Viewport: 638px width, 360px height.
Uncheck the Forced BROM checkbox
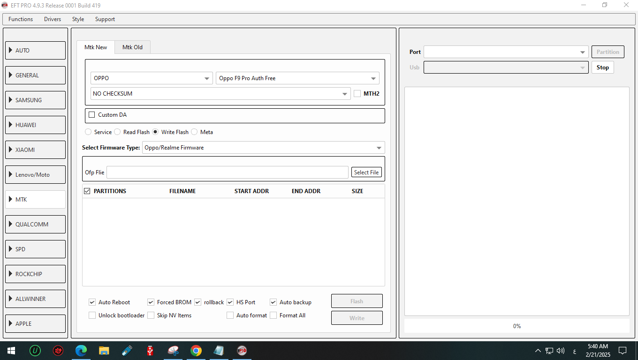pyautogui.click(x=151, y=302)
